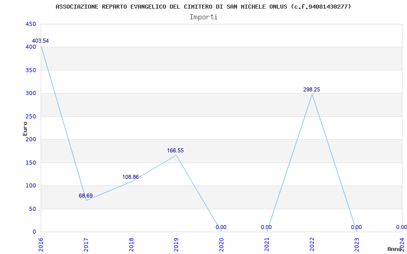The width and height of the screenshot is (407, 254).
Task: Click the 2018 x-axis label
Action: pos(131,244)
